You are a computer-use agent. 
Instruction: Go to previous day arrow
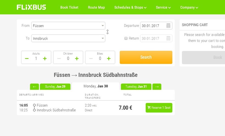point(34,87)
